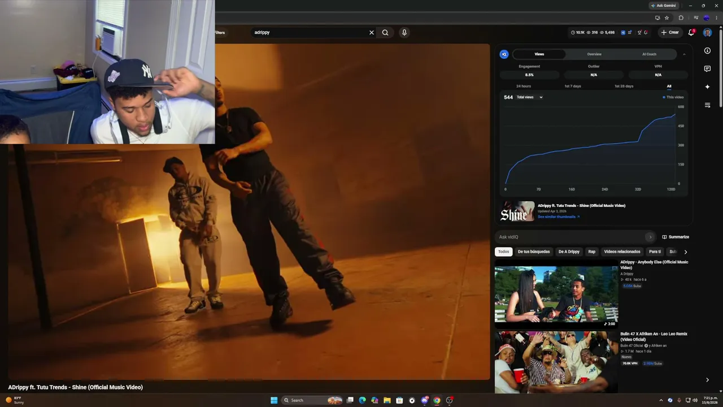Open the vidIQ list icon in stats bar
The image size is (723, 407).
click(x=630, y=33)
